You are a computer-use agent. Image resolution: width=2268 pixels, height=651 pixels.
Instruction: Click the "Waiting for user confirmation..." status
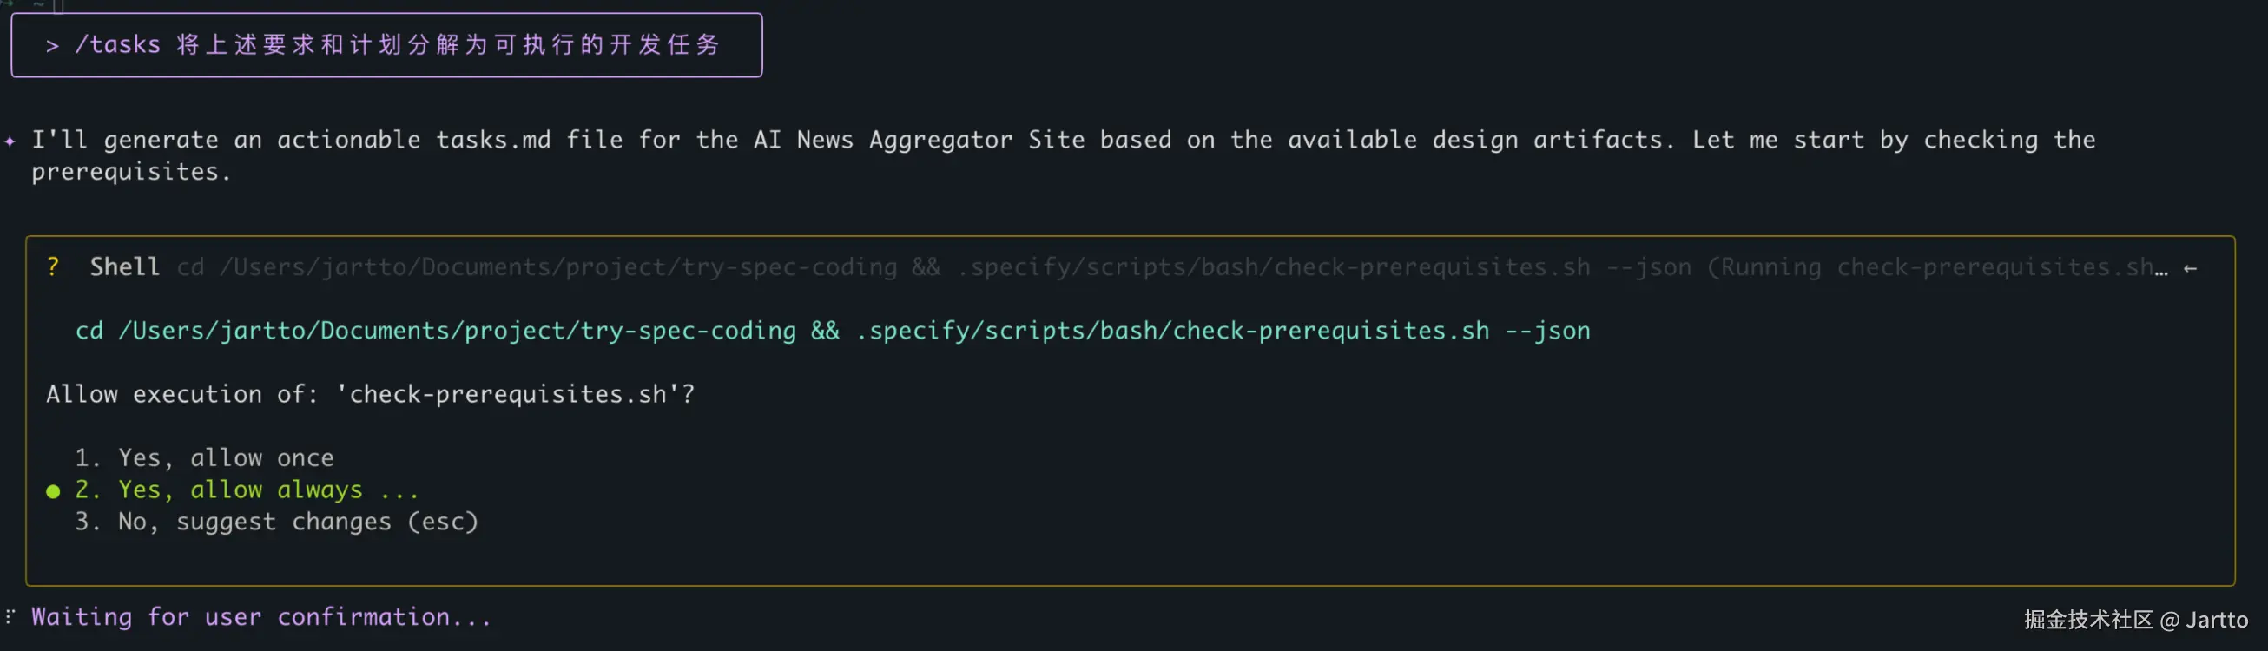[260, 616]
